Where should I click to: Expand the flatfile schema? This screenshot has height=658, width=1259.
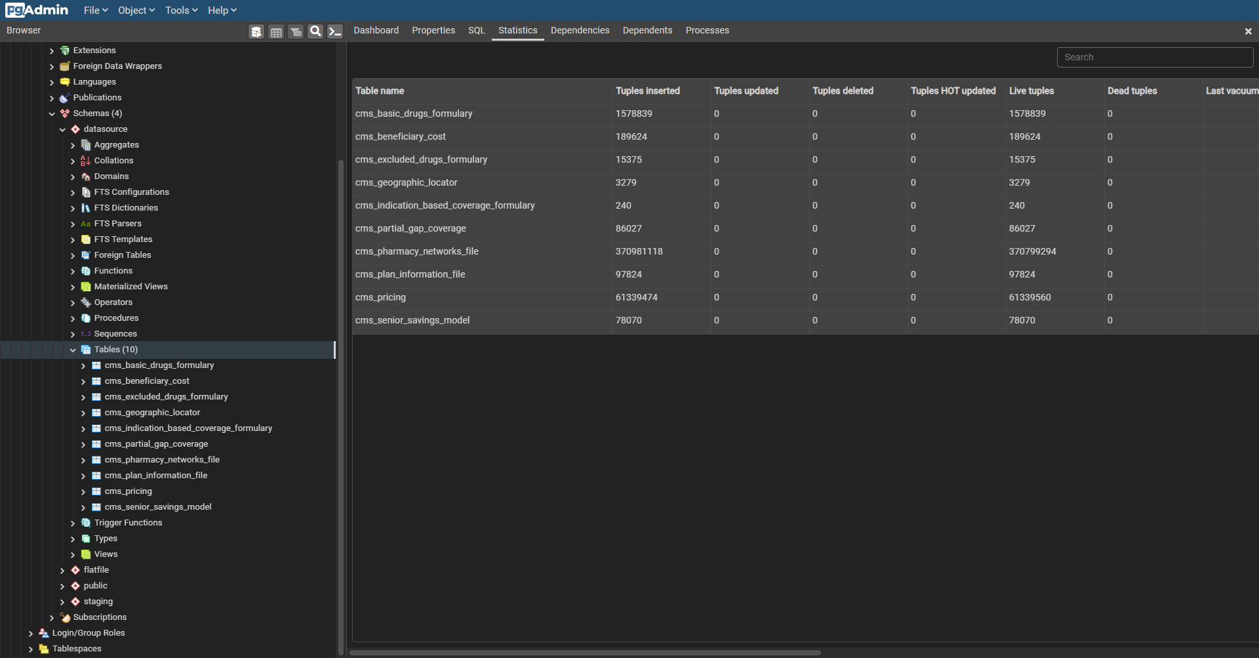62,570
